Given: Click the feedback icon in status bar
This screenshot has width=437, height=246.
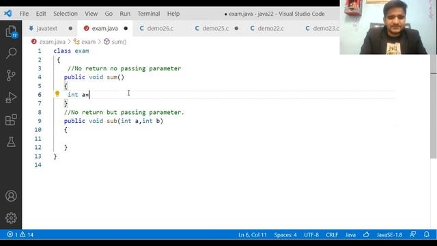Looking at the screenshot, I should (412, 234).
